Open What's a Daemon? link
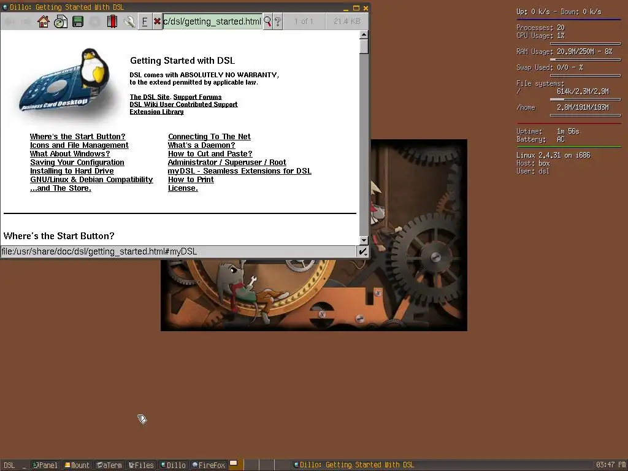The height and width of the screenshot is (471, 628). pyautogui.click(x=201, y=145)
